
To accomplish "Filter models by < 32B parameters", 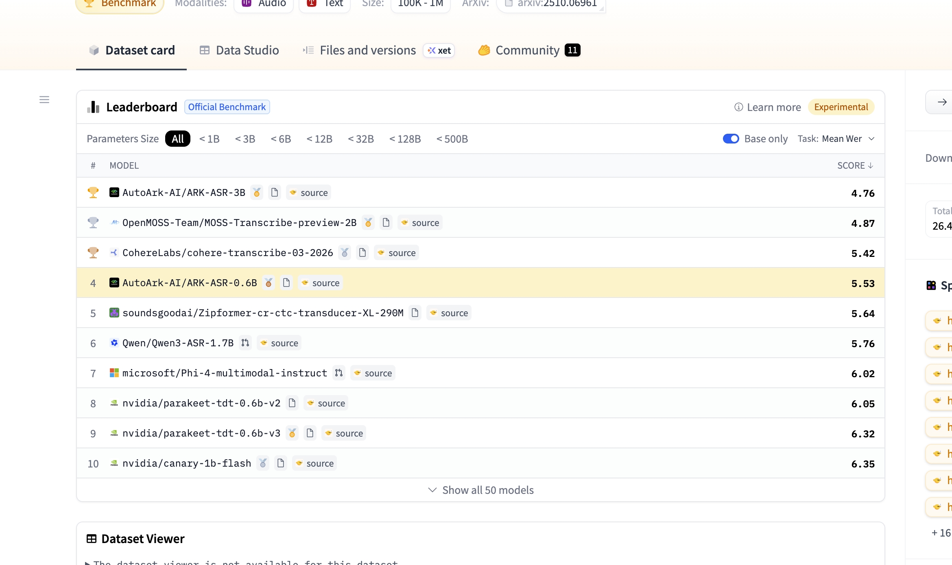I will pos(361,139).
